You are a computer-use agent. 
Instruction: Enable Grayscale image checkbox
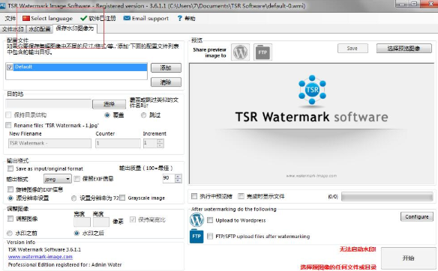122,198
